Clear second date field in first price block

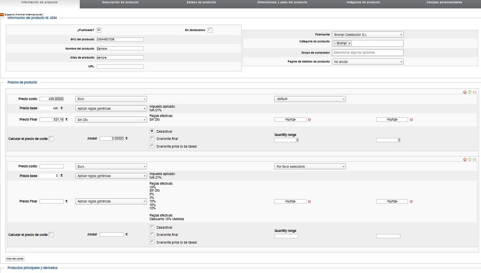point(411,119)
